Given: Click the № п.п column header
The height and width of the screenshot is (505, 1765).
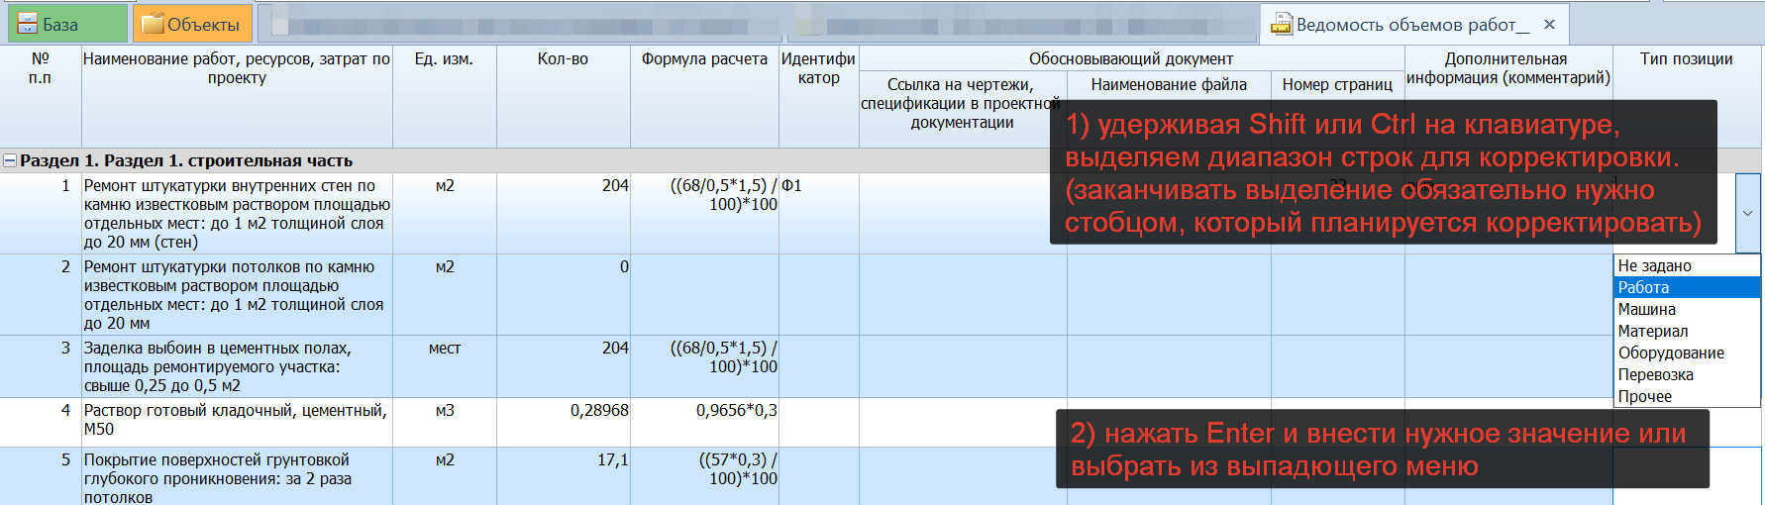Looking at the screenshot, I should point(41,96).
